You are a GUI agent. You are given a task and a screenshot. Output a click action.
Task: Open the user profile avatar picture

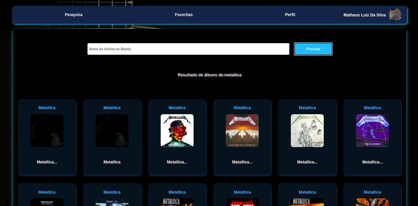click(395, 15)
